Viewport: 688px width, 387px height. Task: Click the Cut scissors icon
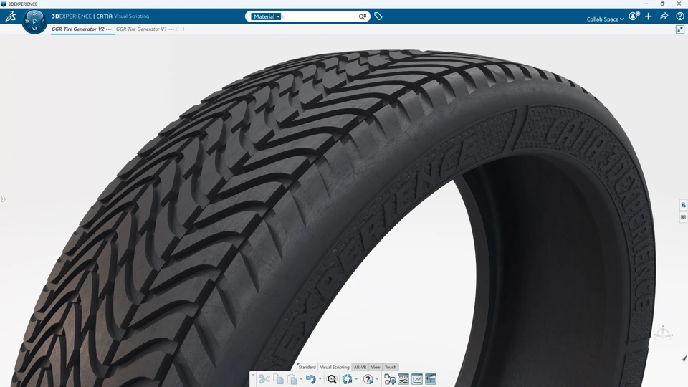(264, 379)
